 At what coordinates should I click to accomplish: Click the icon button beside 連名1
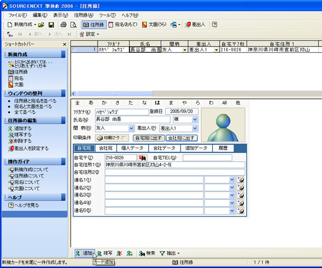(240, 180)
